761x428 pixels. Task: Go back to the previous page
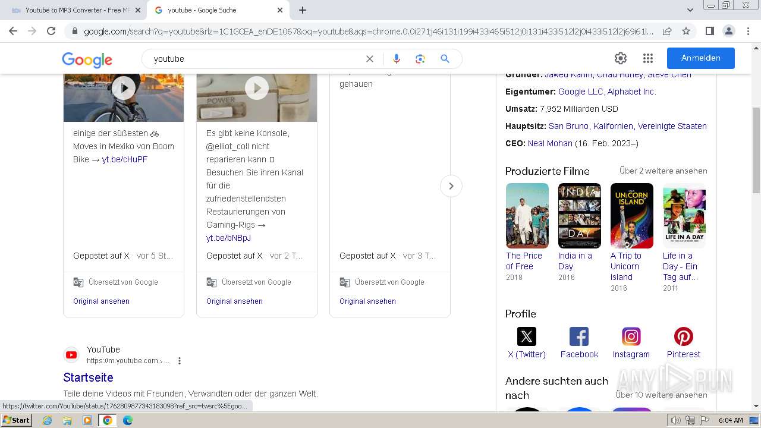pos(13,31)
